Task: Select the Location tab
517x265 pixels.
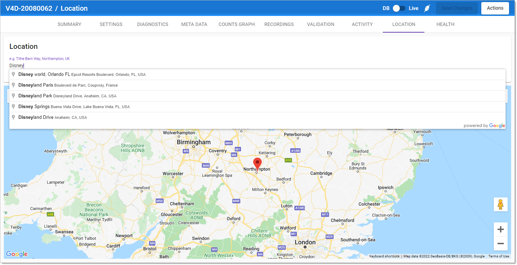Action: tap(404, 24)
